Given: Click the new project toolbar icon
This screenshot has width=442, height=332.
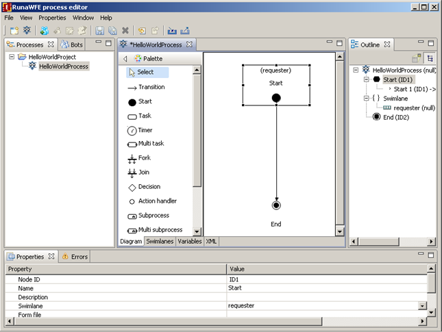Looking at the screenshot, I should pyautogui.click(x=14, y=31).
